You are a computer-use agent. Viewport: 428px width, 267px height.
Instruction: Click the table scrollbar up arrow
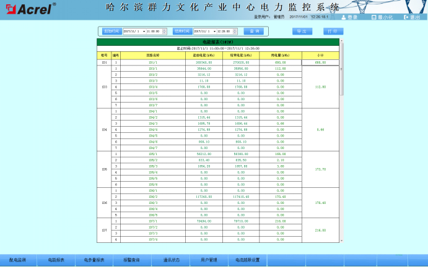click(341, 41)
